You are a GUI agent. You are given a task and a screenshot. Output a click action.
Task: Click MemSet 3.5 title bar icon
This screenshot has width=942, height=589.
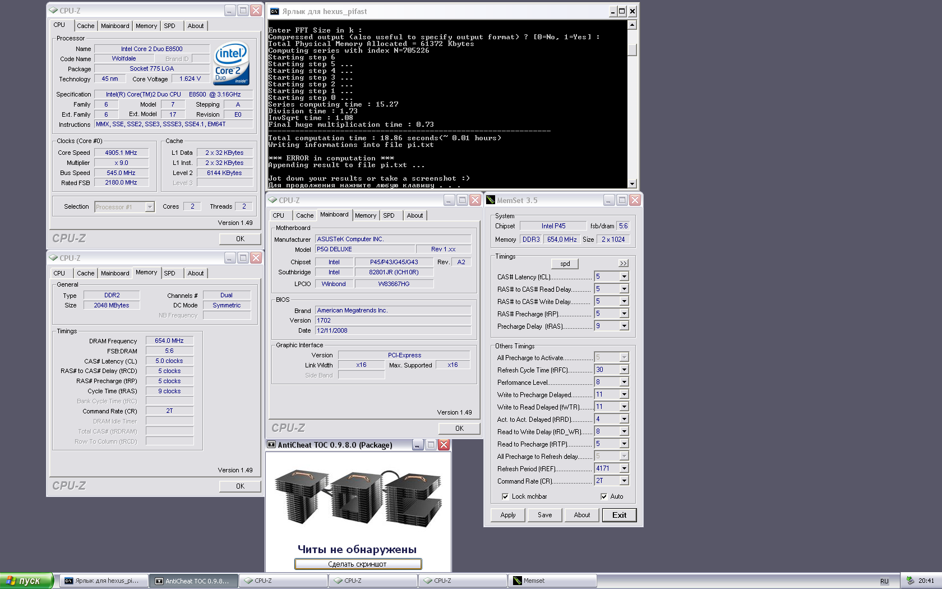pyautogui.click(x=491, y=200)
